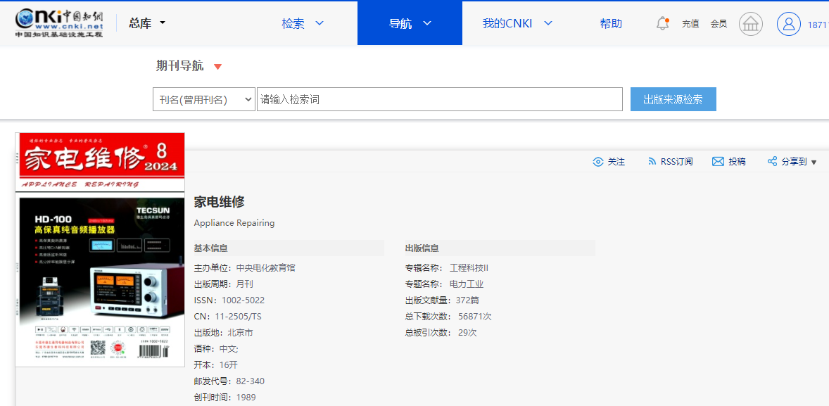Click the Appliance Repairing subtitle
This screenshot has width=829, height=406.
pyautogui.click(x=234, y=223)
